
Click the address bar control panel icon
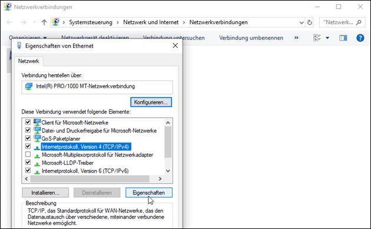55,22
